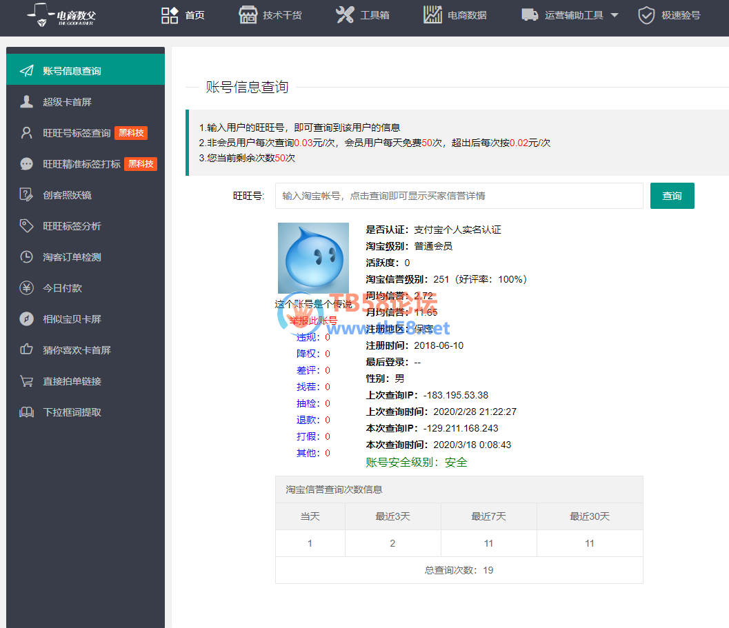729x628 pixels.
Task: Open 猜你喜欢卡首屏 in the sidebar
Action: pyautogui.click(x=86, y=350)
